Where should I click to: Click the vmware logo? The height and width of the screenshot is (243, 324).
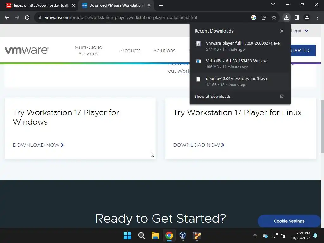click(x=27, y=50)
